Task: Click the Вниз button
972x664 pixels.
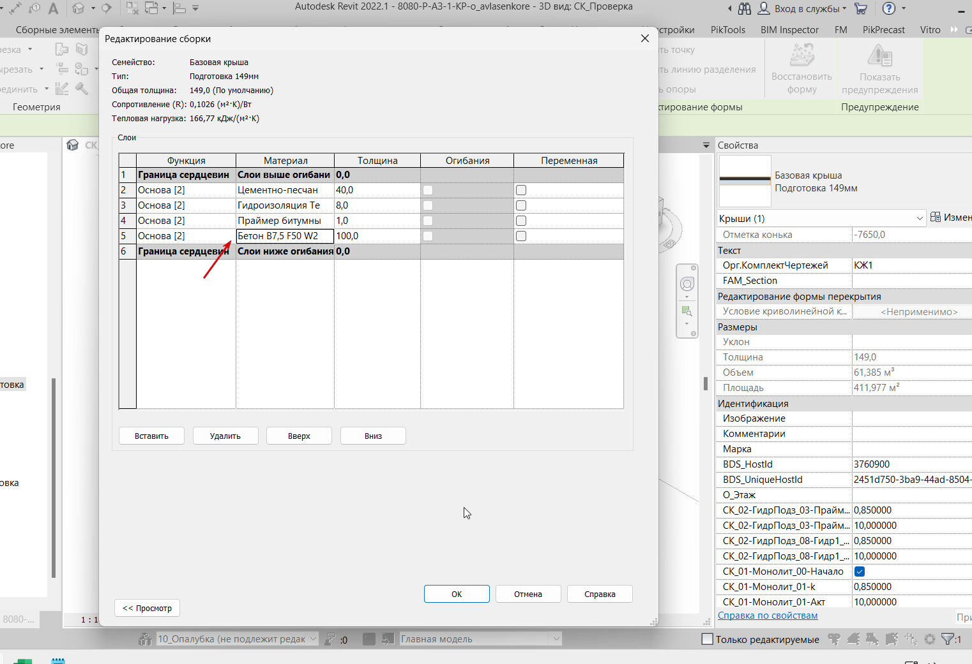Action: point(373,436)
